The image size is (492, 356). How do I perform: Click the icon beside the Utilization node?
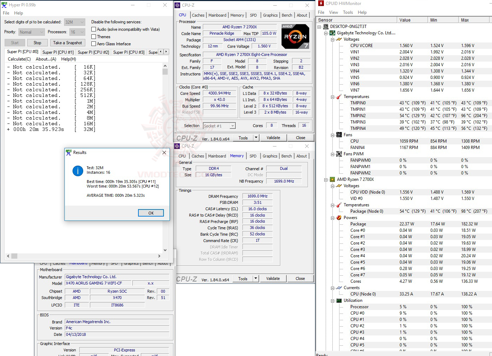339,300
